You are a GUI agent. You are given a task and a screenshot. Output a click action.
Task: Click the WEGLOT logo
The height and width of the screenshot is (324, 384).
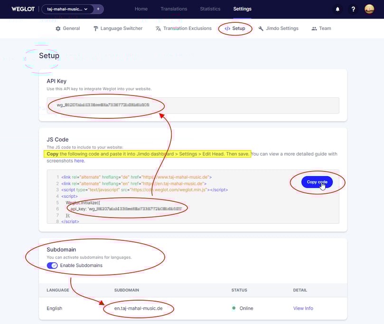[23, 9]
